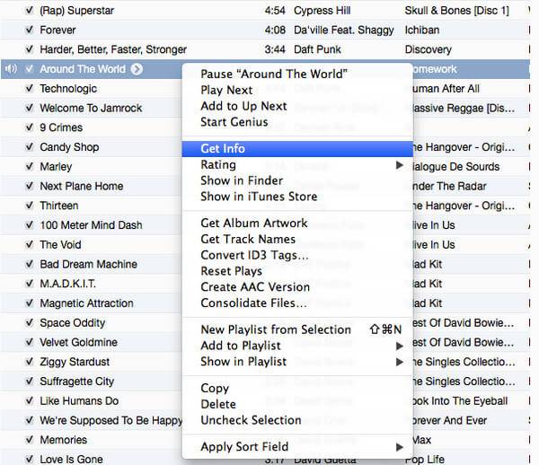Expand the Add to Playlist submenu
The image size is (539, 465).
pos(399,346)
